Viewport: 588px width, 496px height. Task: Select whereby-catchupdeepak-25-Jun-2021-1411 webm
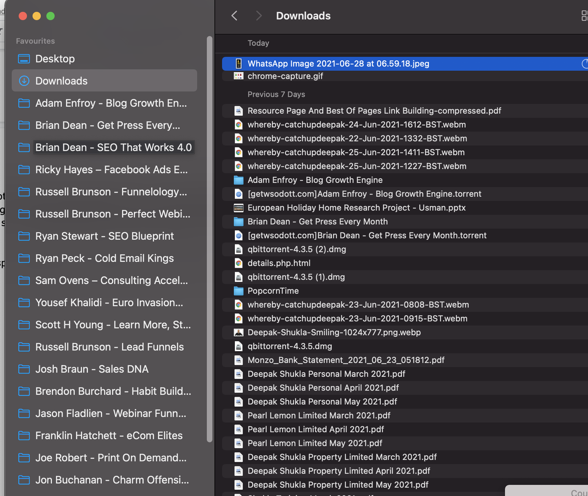pos(405,152)
